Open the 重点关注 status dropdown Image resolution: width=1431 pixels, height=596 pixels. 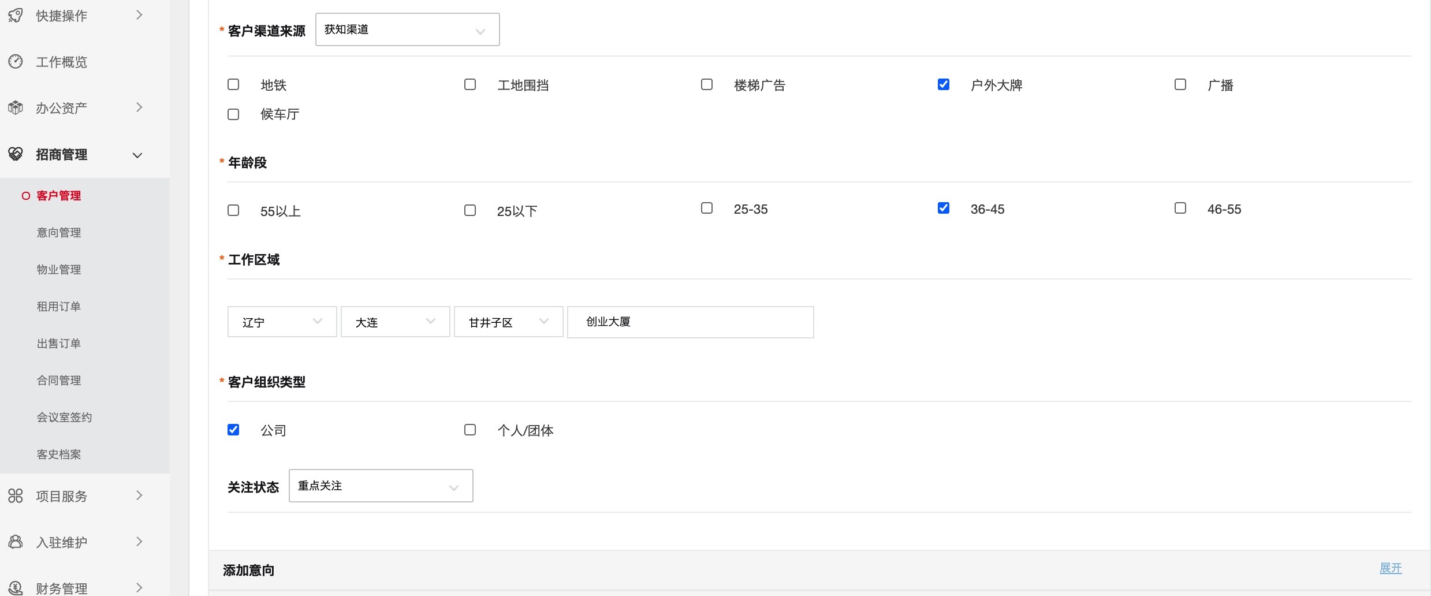click(381, 486)
